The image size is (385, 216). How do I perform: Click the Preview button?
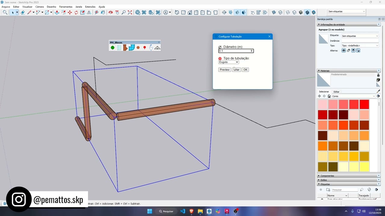point(224,70)
